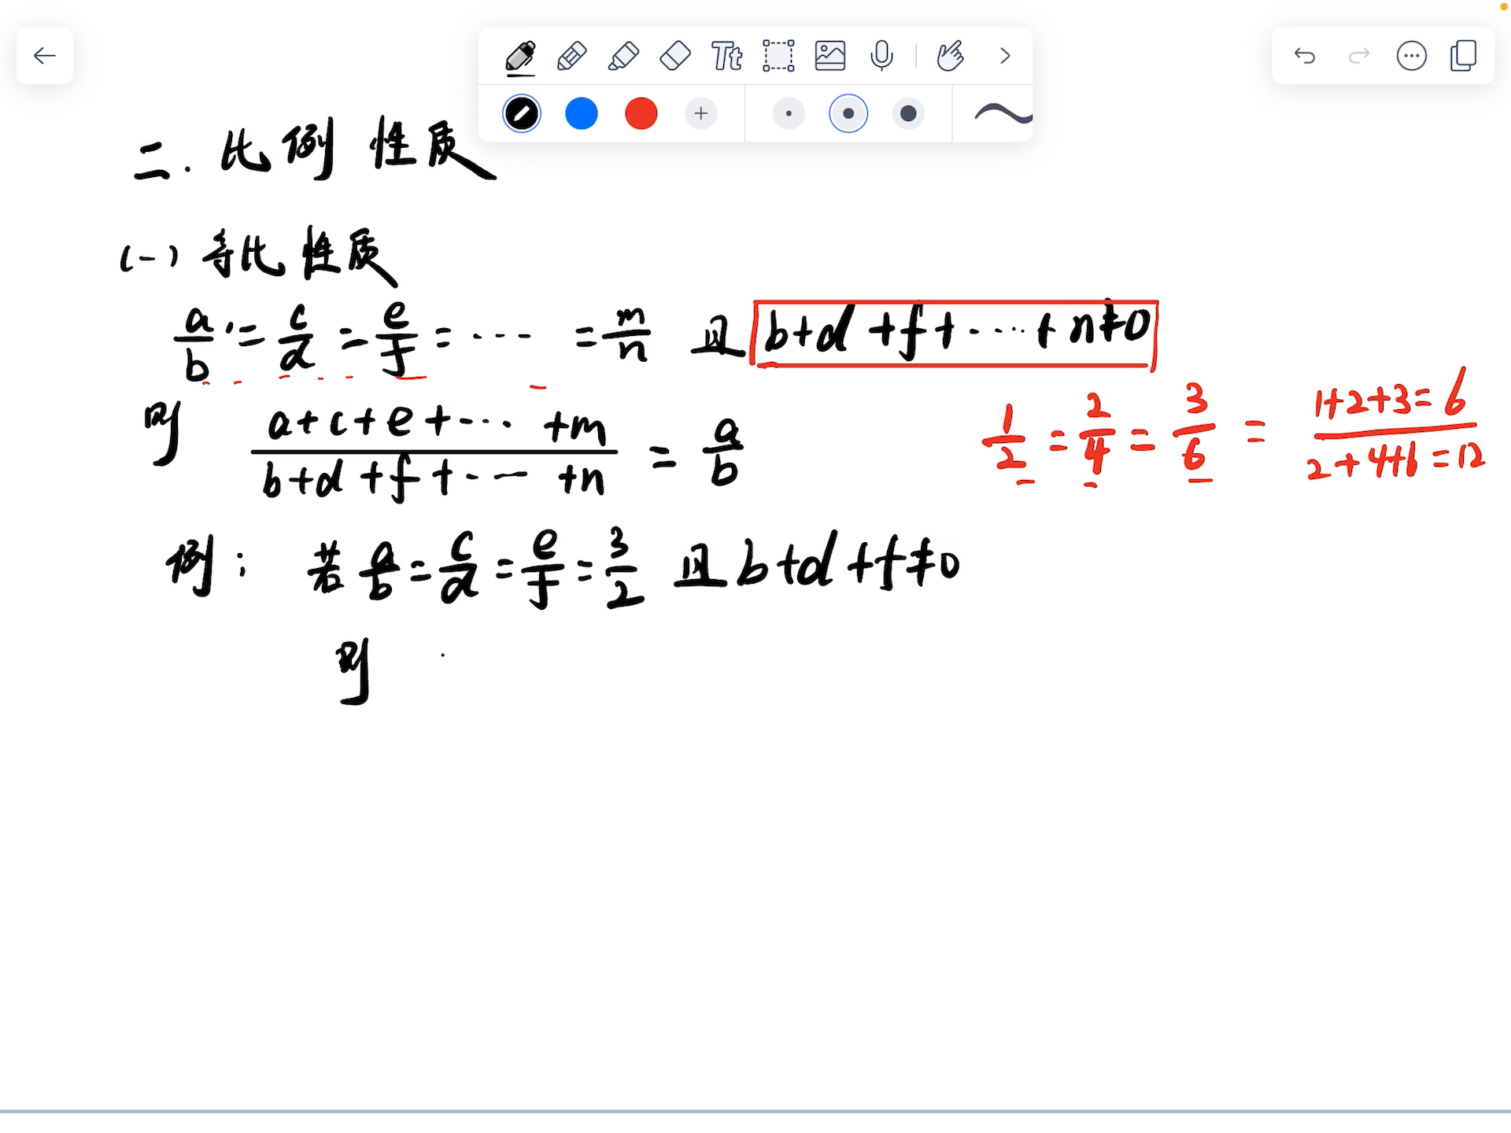Select the highlighter tool

[623, 57]
